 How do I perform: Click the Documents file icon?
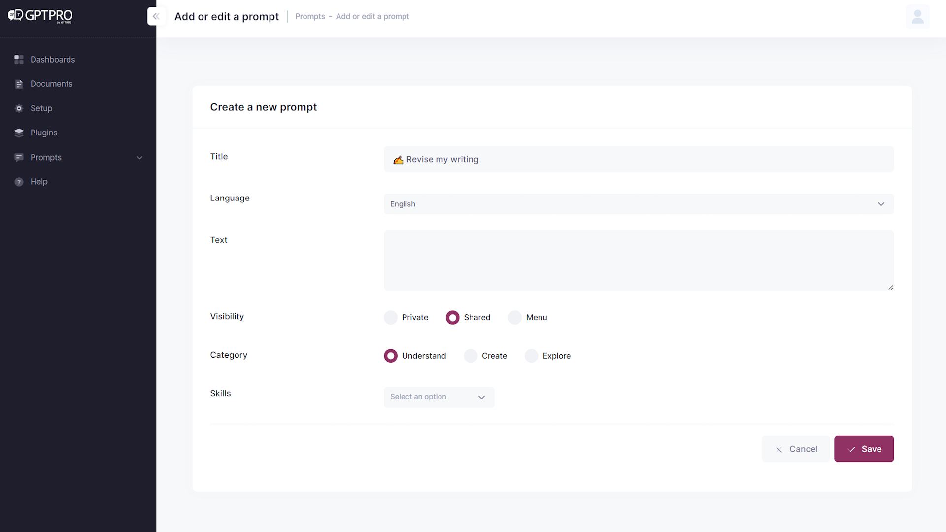point(19,84)
